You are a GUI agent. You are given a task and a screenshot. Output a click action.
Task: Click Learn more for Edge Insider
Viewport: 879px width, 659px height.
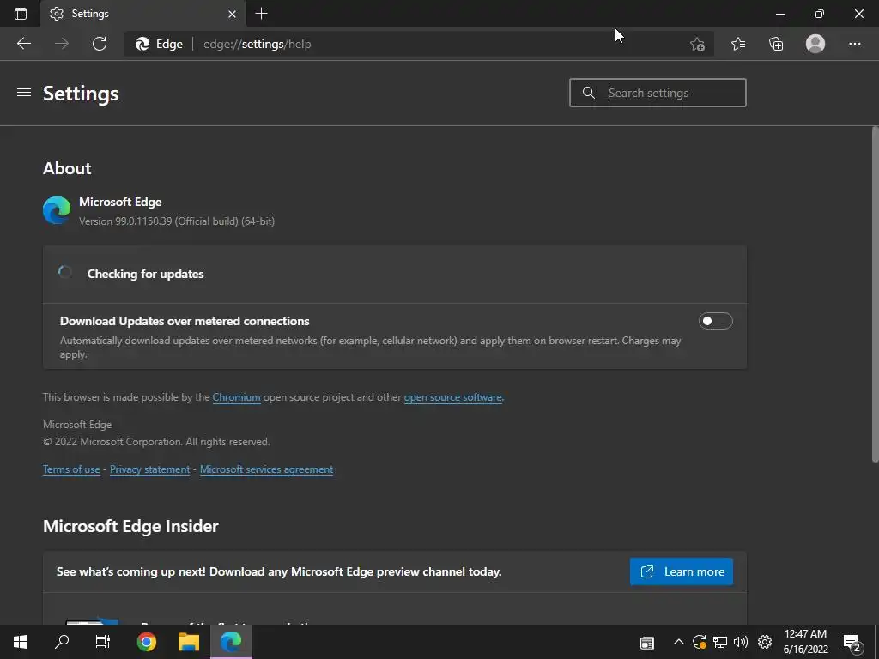[x=681, y=571]
